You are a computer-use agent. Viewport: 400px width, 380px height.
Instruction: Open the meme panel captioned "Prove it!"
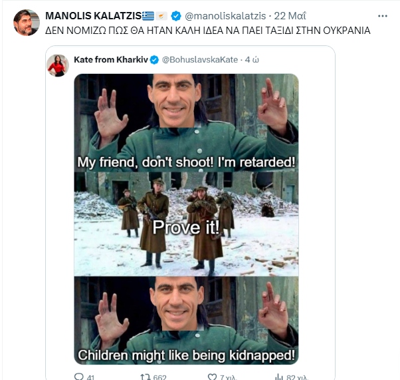click(186, 224)
